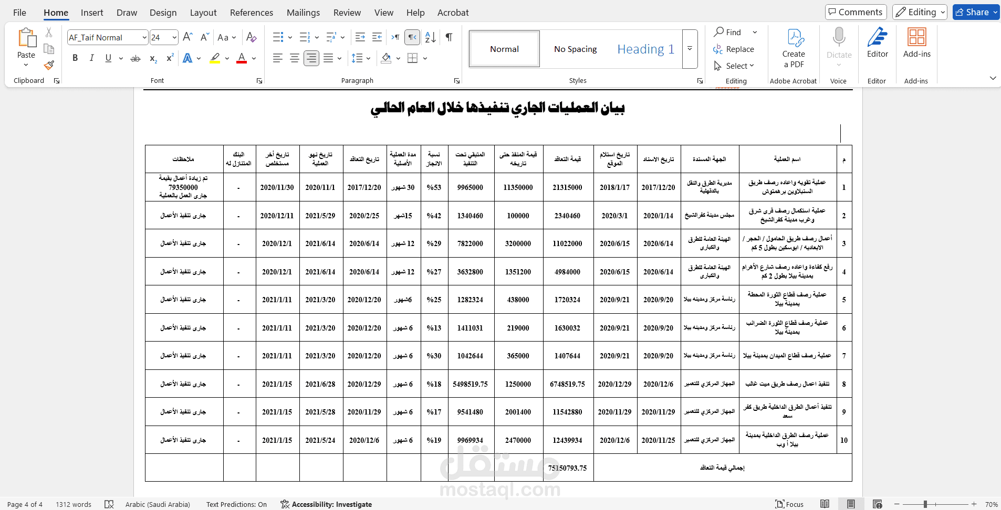Toggle Italic formatting
1001x510 pixels.
(91, 58)
